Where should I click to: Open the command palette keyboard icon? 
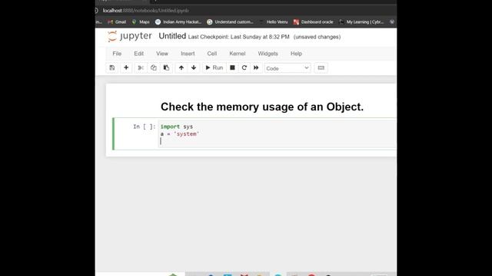321,68
